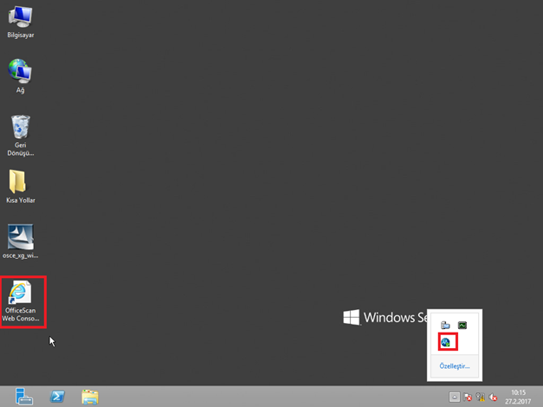Select the osce_xg_wi installer icon

coord(21,241)
